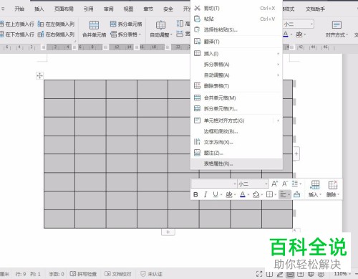Screen dimensions: 358x279
Task: Expand Split Table dropdown in ribbon
Action: (140, 34)
